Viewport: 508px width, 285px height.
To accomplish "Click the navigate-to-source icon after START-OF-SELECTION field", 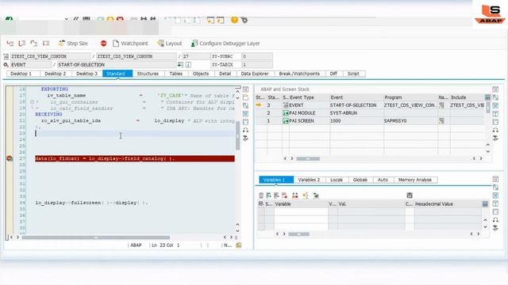I will 180,65.
